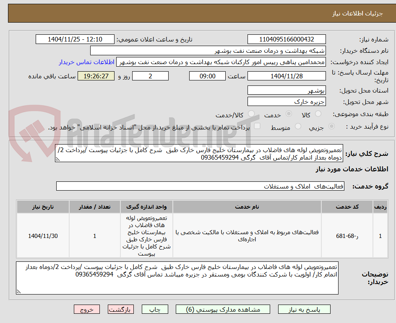Image resolution: width=396 pixels, height=323 pixels.
Task: Click the 'نام خدمت' column header
Action: pyautogui.click(x=247, y=207)
